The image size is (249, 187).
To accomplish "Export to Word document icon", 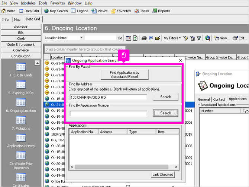I will (151, 38).
